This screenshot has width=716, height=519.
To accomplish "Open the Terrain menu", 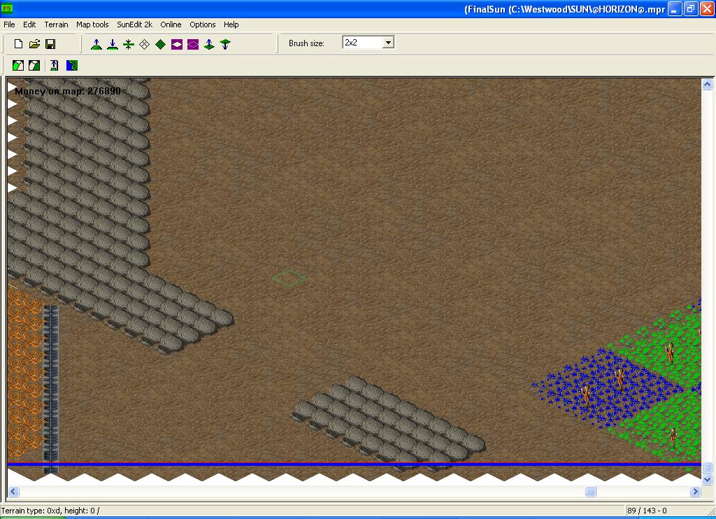I will (x=56, y=24).
